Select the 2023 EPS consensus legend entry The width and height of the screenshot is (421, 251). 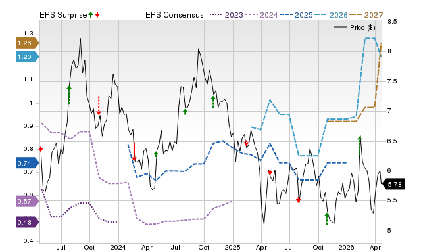226,15
